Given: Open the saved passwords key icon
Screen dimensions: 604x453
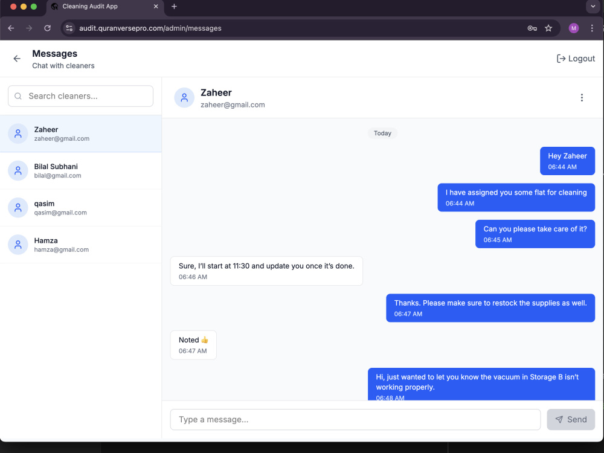Looking at the screenshot, I should (x=532, y=28).
